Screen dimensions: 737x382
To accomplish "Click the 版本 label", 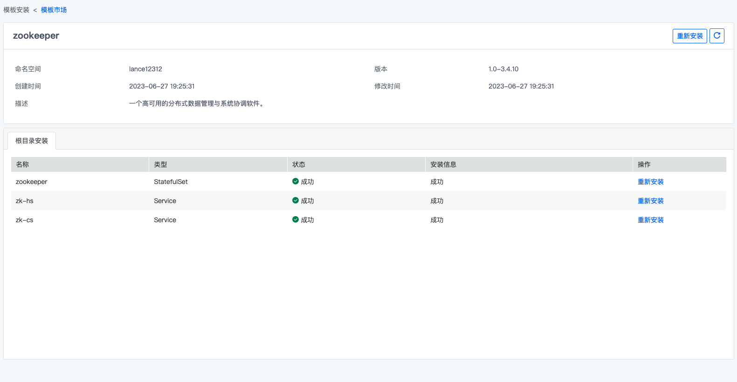I will point(381,69).
